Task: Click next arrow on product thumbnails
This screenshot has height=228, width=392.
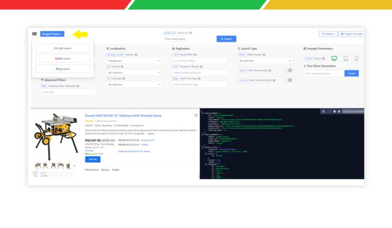Action: coord(74,166)
